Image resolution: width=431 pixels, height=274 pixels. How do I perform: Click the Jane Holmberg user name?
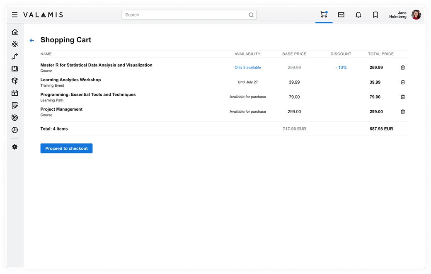398,15
